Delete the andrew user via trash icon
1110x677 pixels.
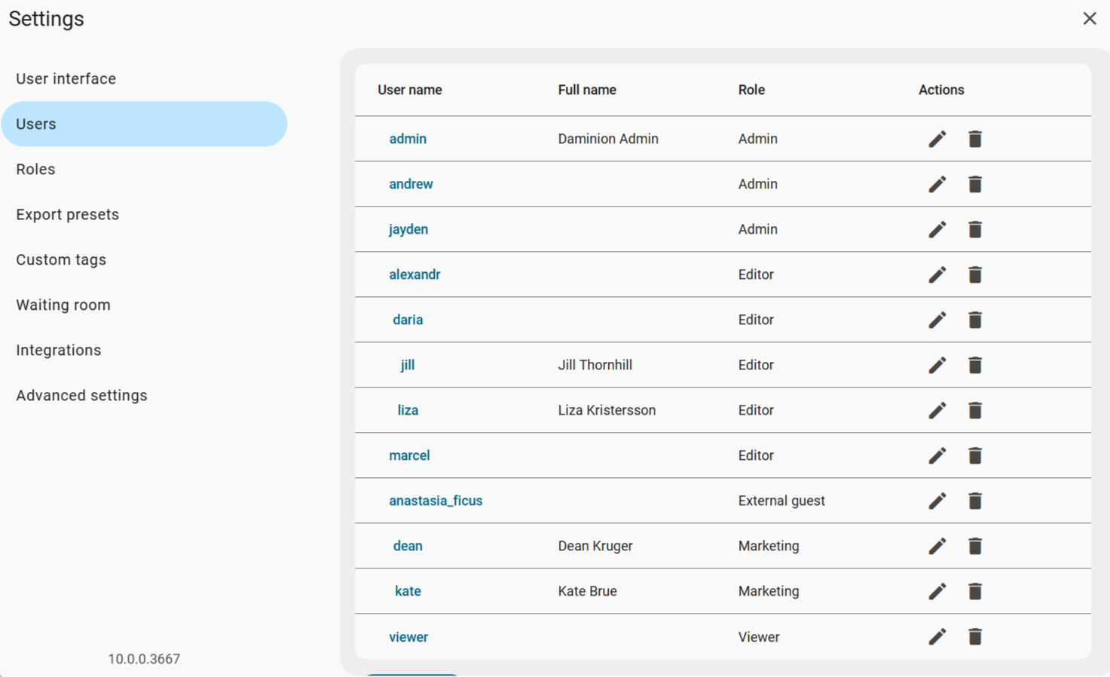[x=974, y=184]
